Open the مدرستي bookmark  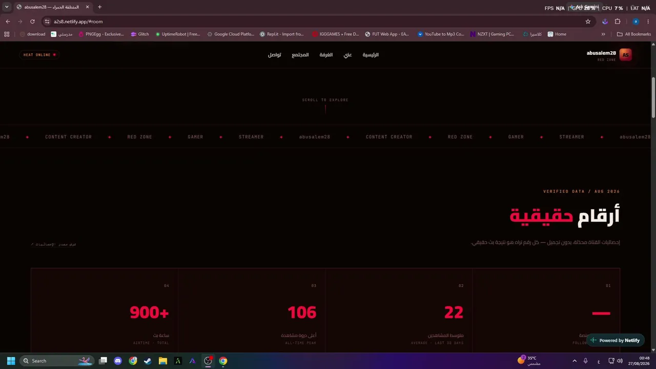tap(62, 34)
